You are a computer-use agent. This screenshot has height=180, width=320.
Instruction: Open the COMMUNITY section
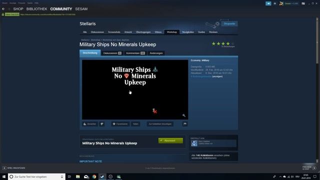61,9
